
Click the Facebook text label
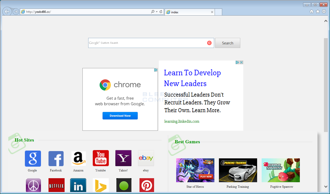56,170
